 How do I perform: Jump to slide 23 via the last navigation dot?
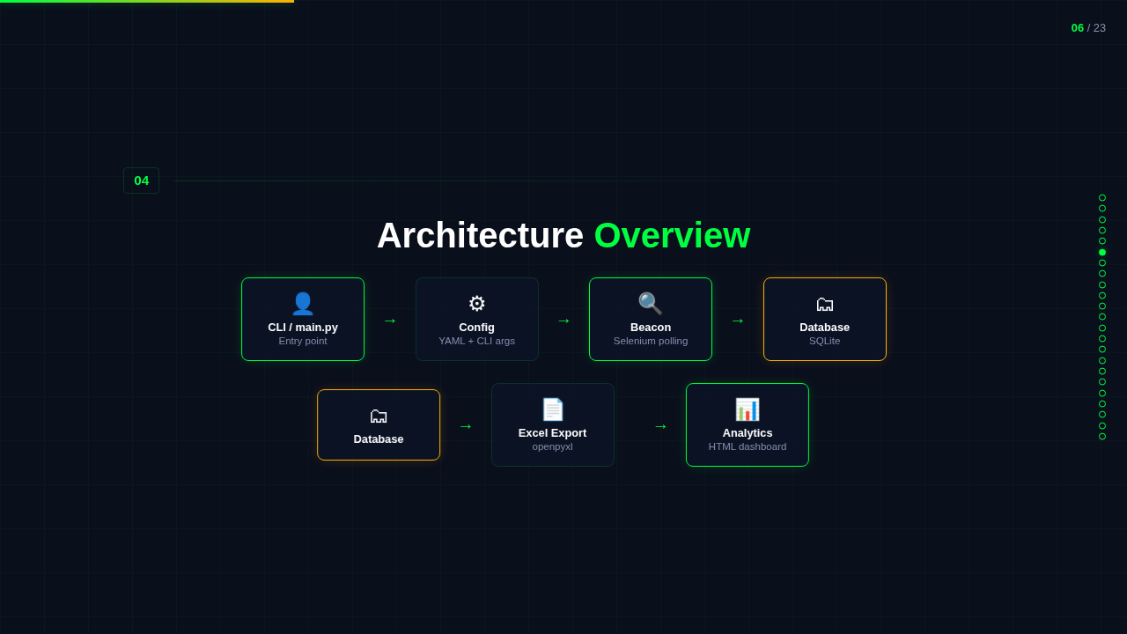click(1102, 437)
